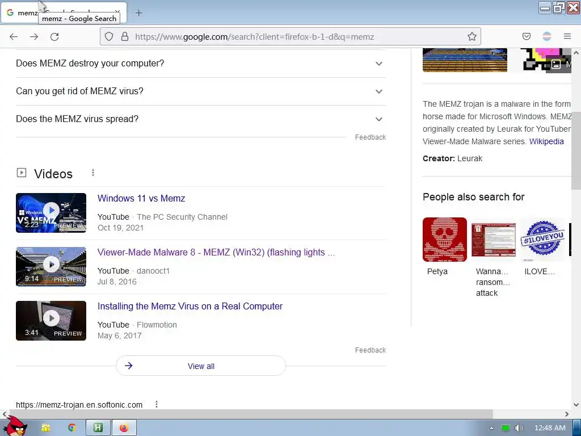Expand 'Does the MEMZ virus spread?' question

click(201, 119)
